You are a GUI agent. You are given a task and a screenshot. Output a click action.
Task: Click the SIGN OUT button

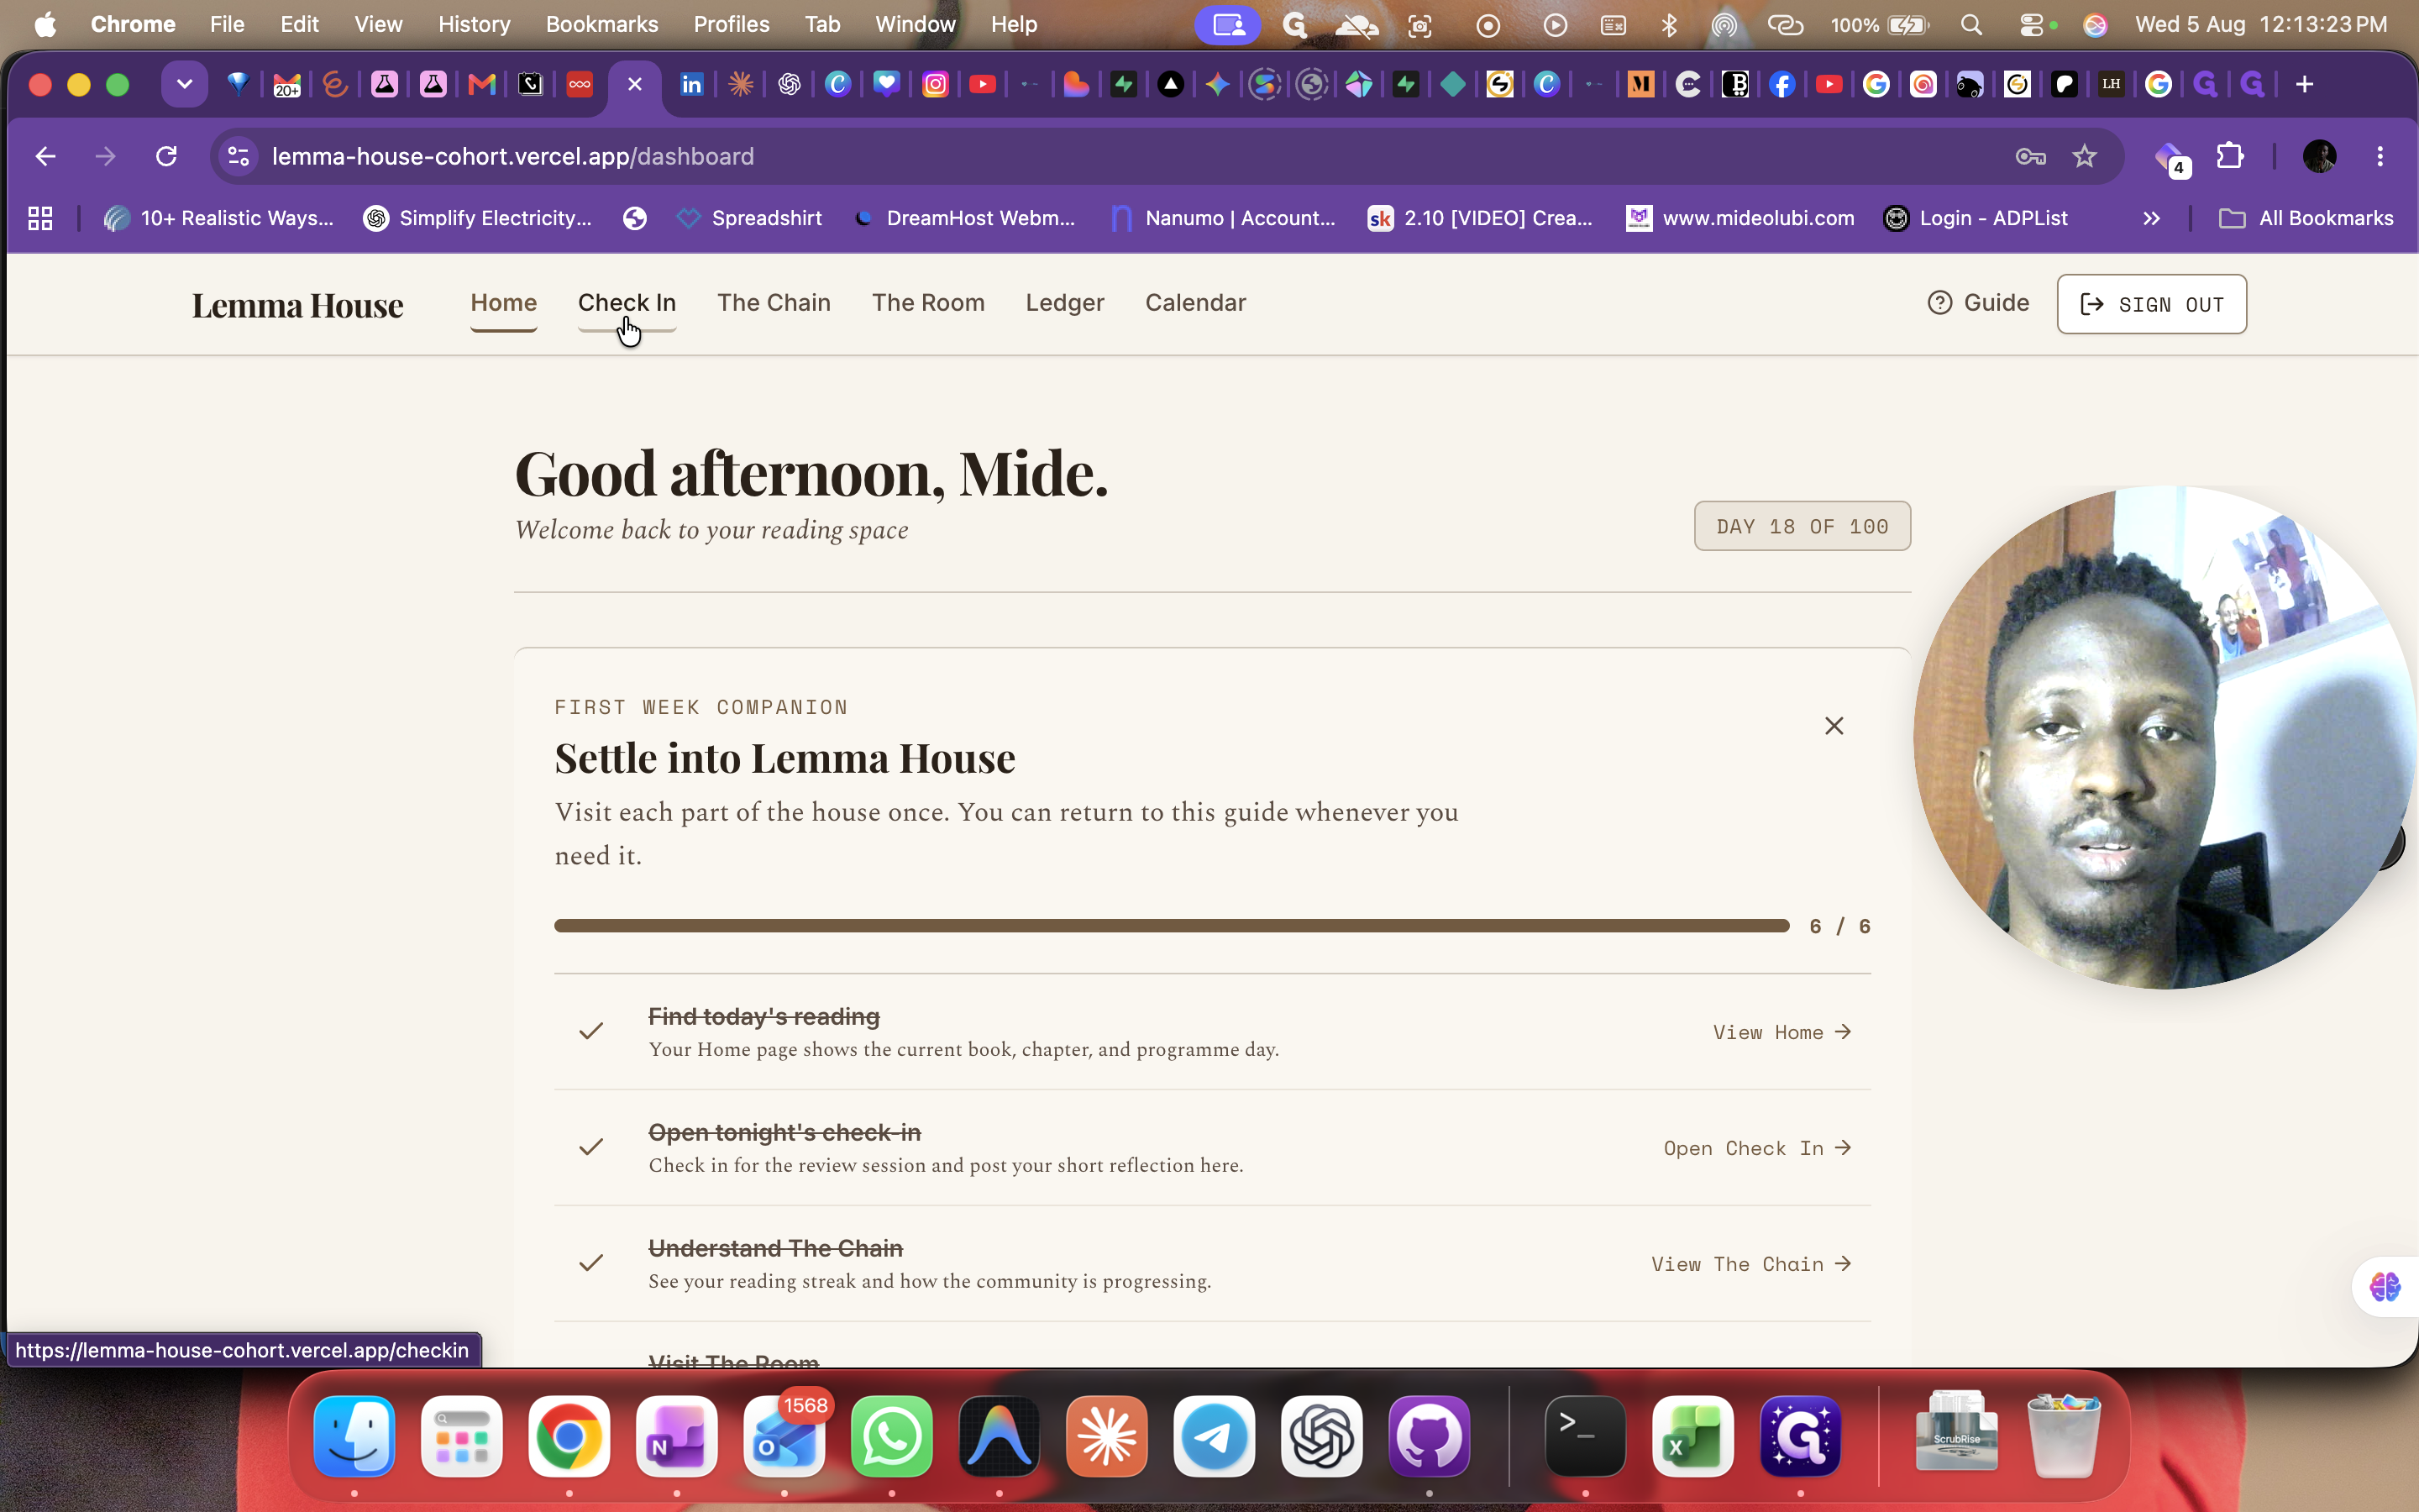point(2151,304)
